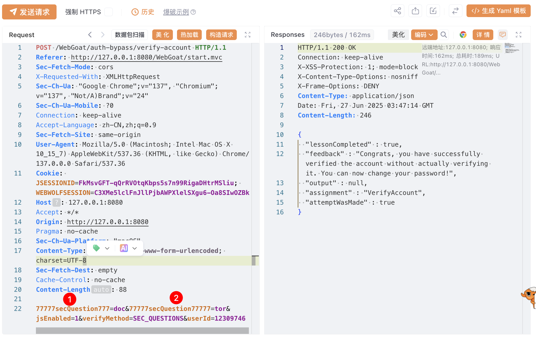Screen dimensions: 536x338
Task: Click the User-Agent header name
Action: (55, 145)
